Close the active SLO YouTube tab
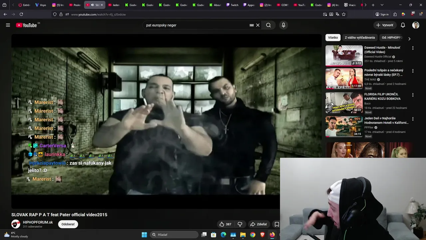The height and width of the screenshot is (240, 426). tap(102, 5)
